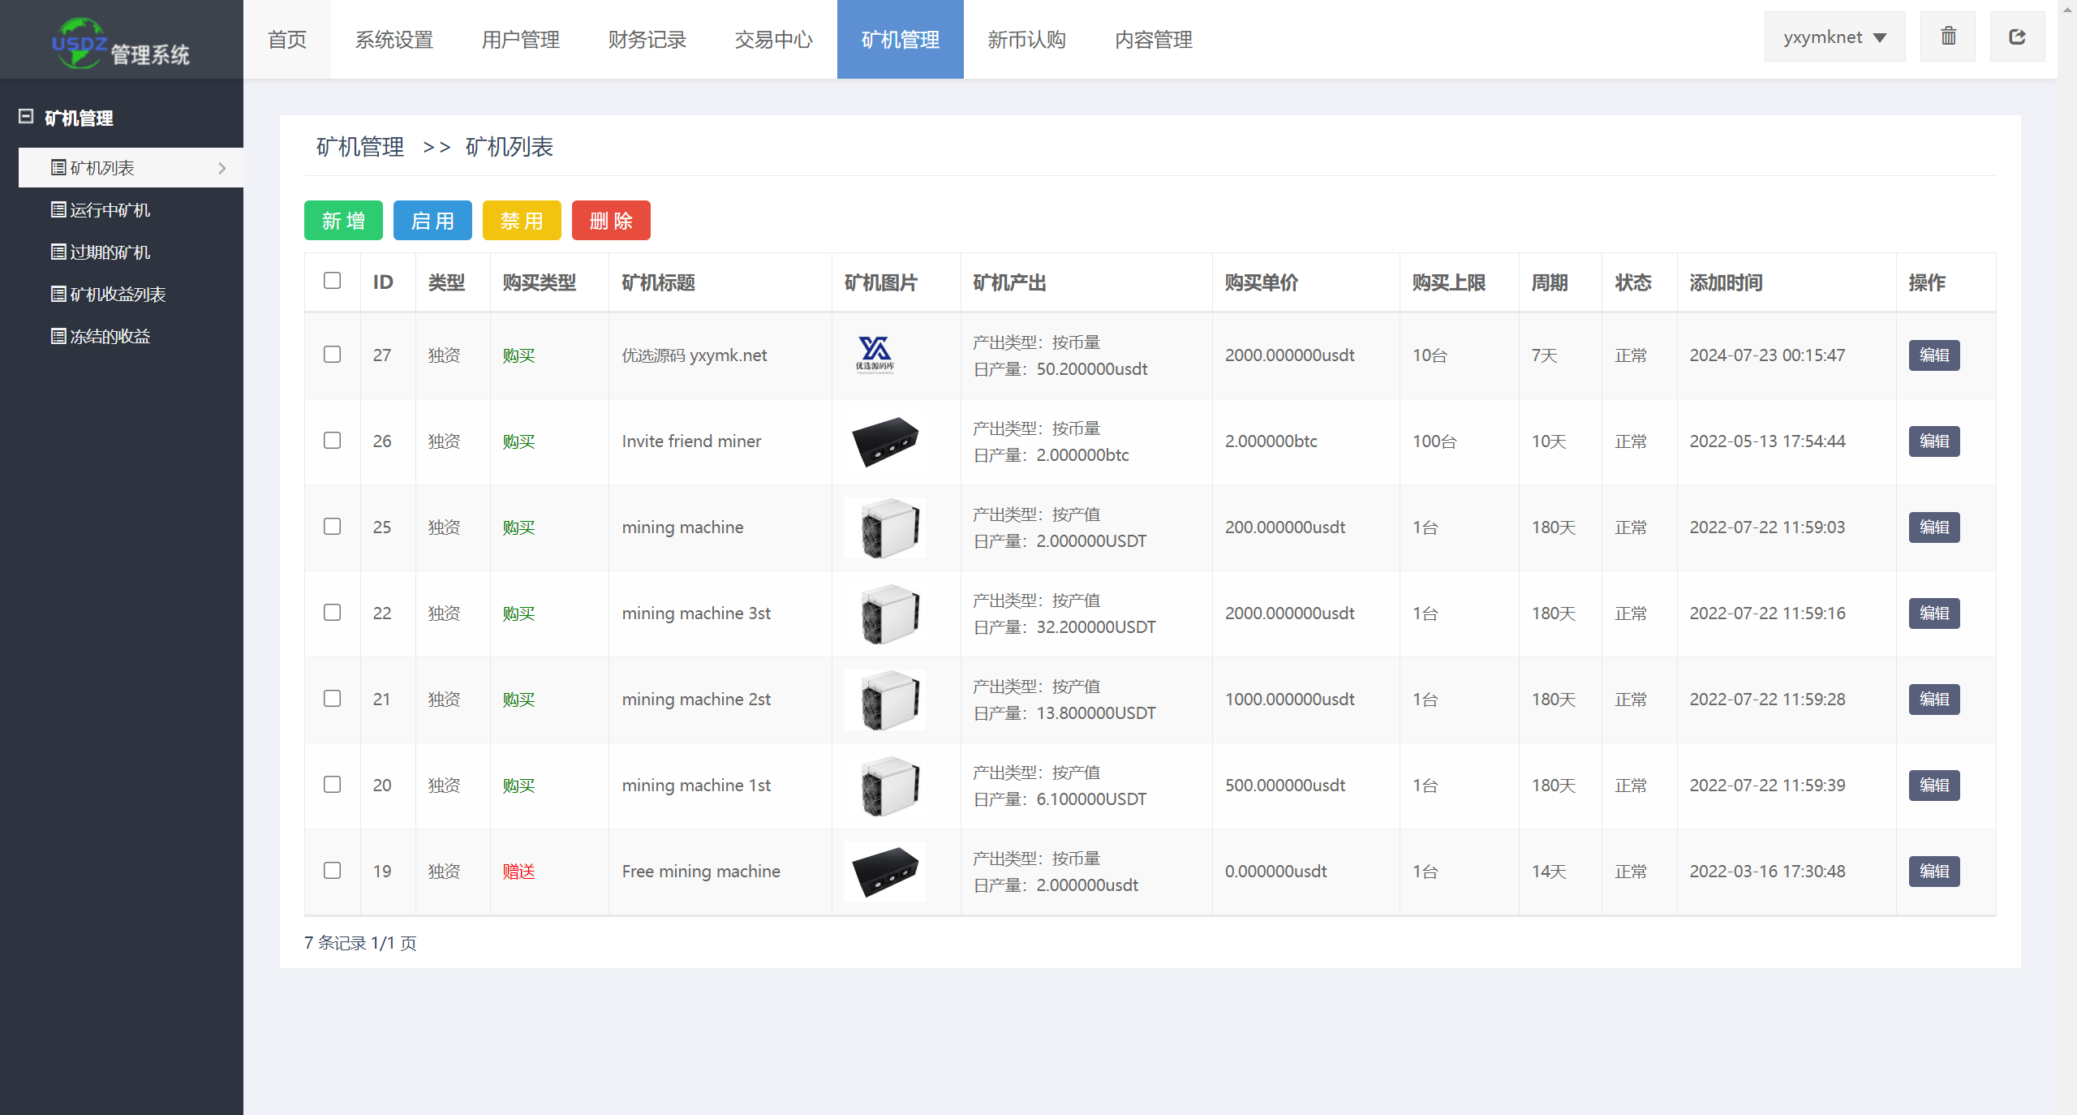Image resolution: width=2077 pixels, height=1115 pixels.
Task: Click chevron arrow on 矿机列表 item
Action: pos(222,168)
